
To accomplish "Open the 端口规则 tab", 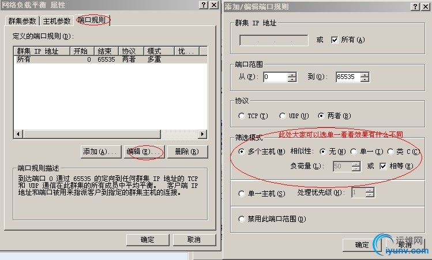I will point(92,20).
